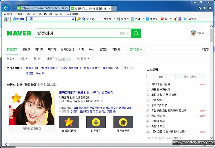Click the 연관검색어 help question mark
The width and height of the screenshot is (215, 148).
click(22, 68)
